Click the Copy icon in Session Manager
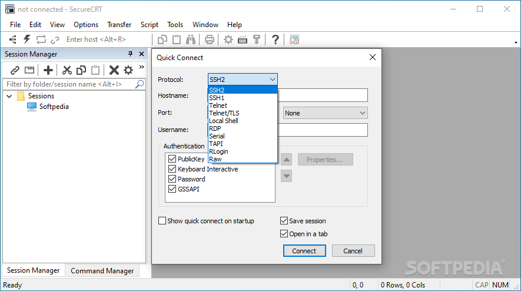Screen dimensions: 521x291 [x=81, y=70]
